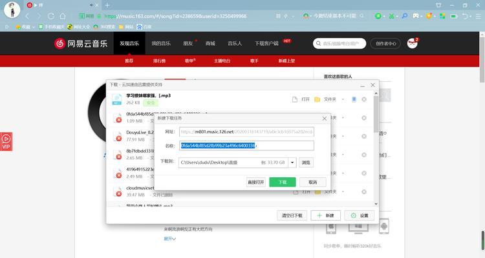Click 文件夹 for the 学习 mp3 file
The image size is (485, 258).
click(x=330, y=99)
